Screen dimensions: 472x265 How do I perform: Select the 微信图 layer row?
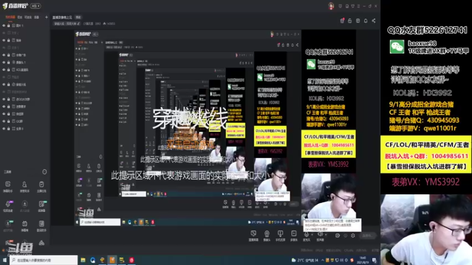[25, 114]
